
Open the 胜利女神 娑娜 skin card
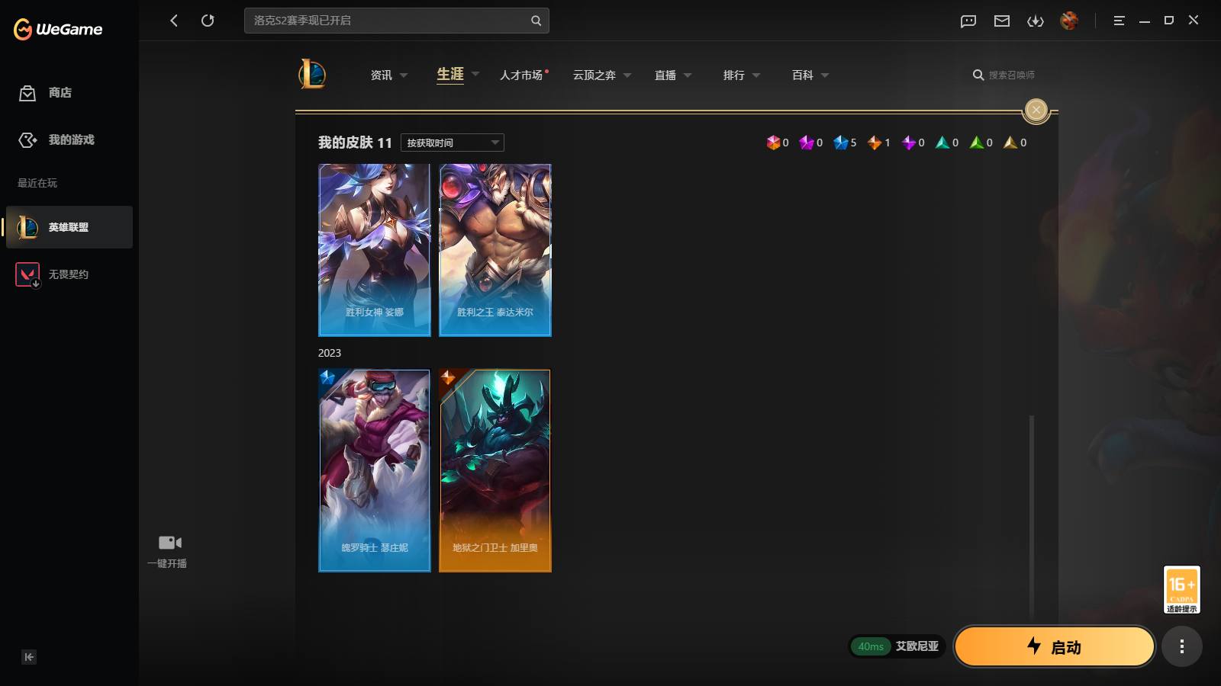click(374, 250)
